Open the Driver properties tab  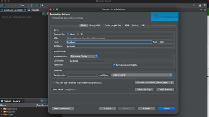tap(113, 25)
